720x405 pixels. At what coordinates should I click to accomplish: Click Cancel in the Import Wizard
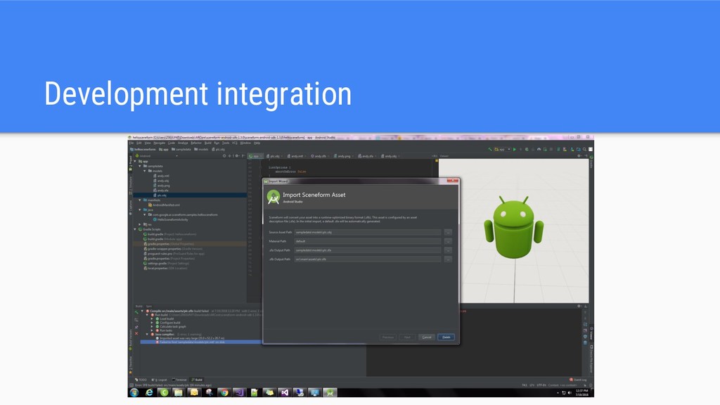click(x=427, y=337)
